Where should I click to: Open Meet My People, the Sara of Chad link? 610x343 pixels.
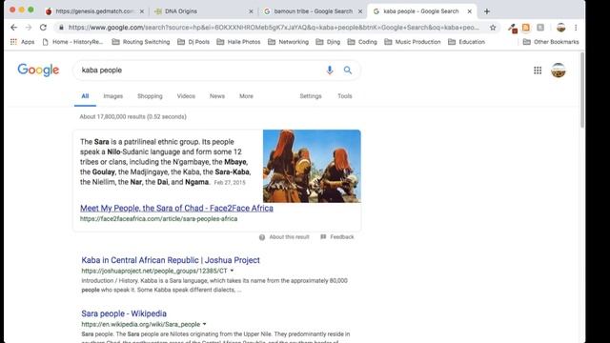pyautogui.click(x=176, y=208)
